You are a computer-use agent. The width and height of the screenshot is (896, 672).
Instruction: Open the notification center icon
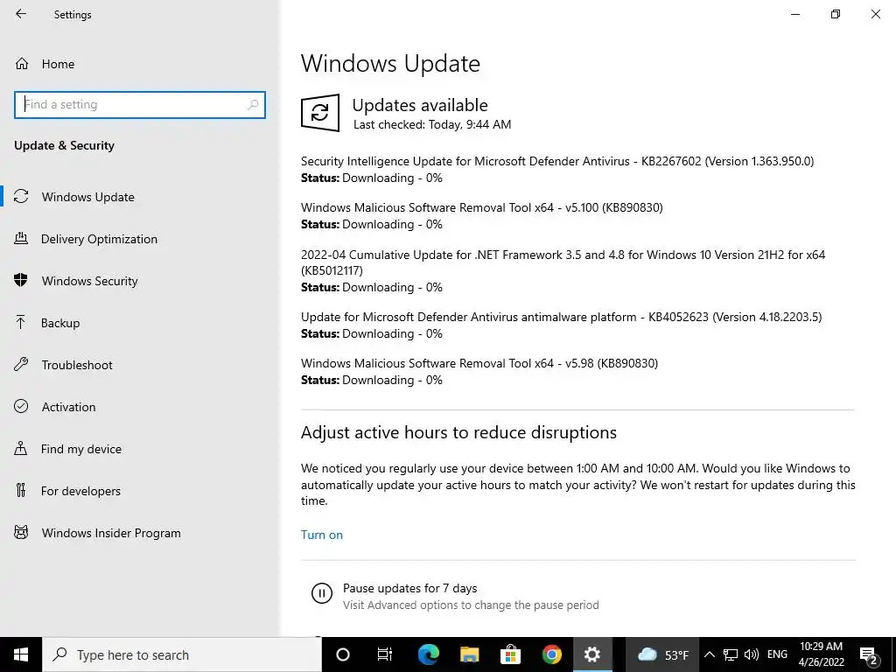tap(869, 654)
